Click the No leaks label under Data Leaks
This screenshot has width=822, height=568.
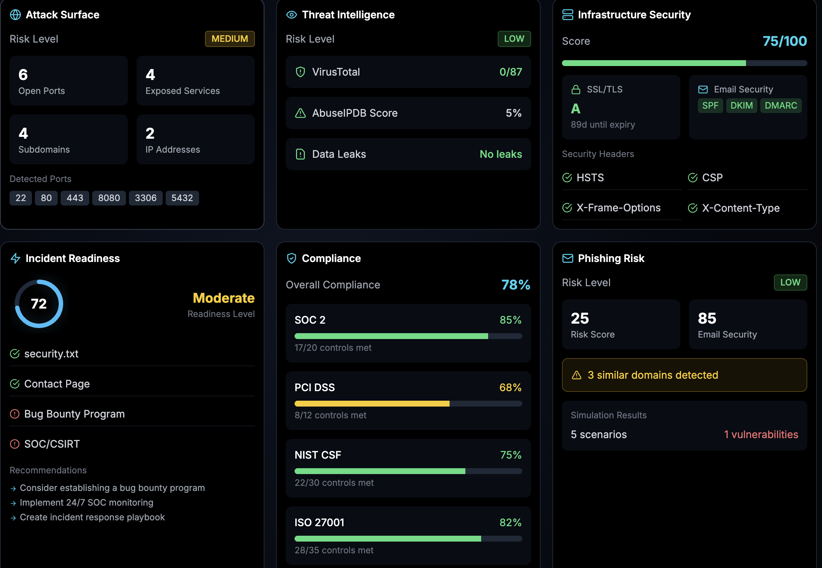pos(501,154)
